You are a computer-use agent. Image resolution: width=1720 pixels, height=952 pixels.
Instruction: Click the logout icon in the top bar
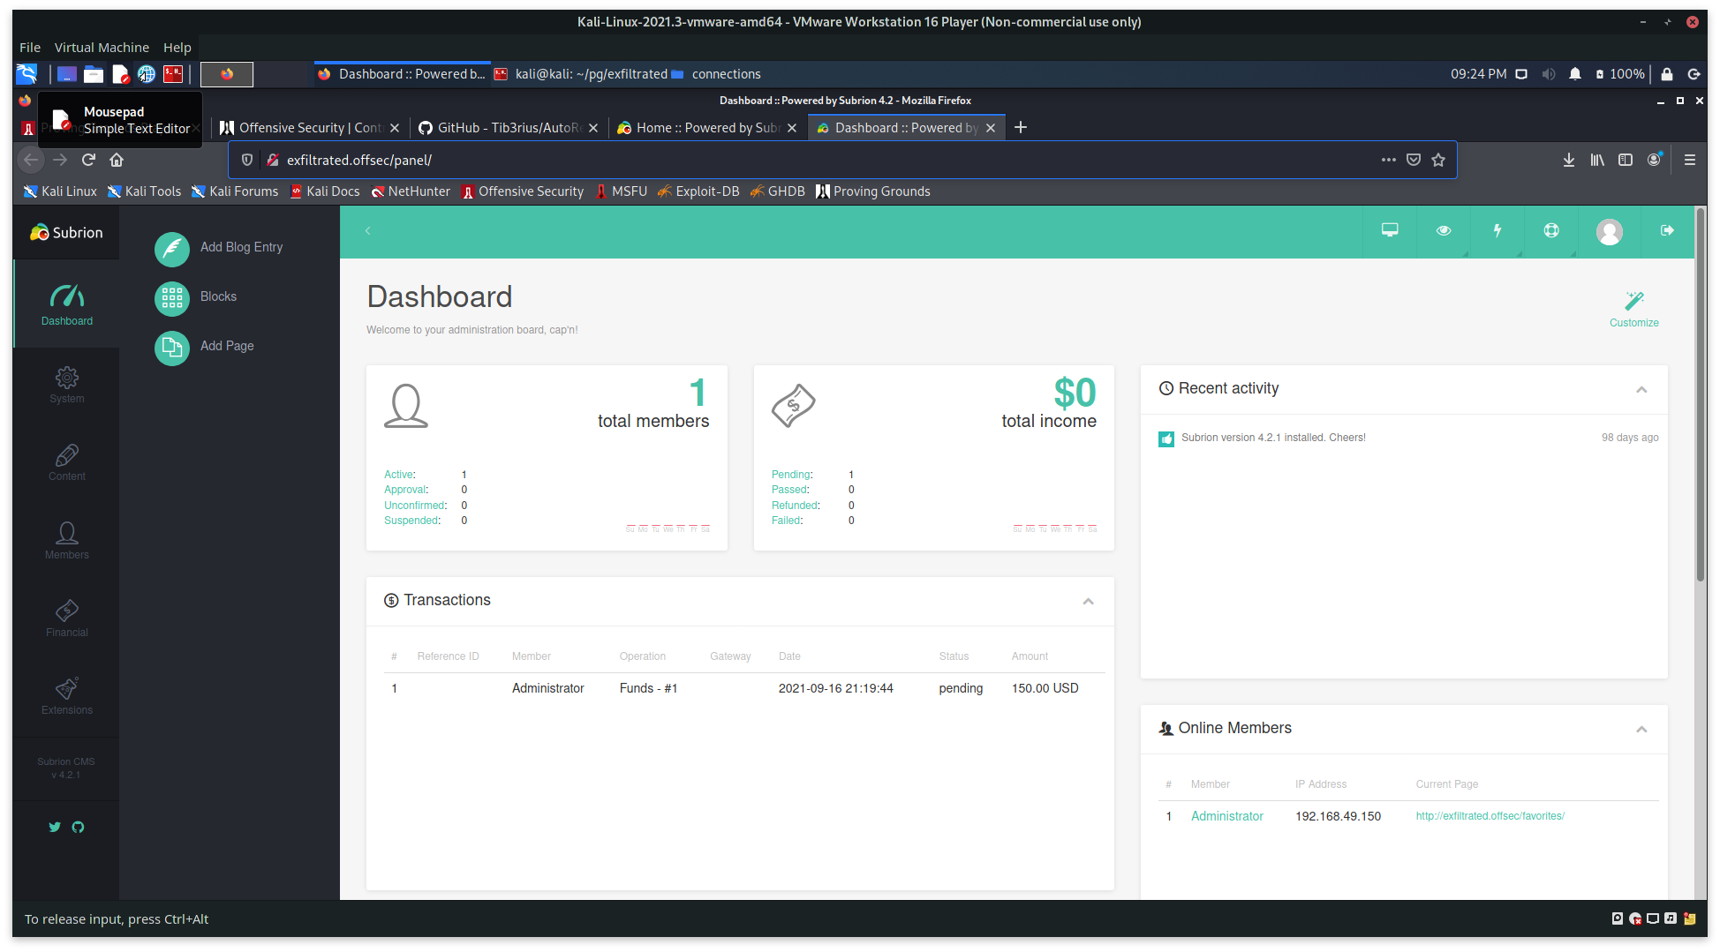click(1667, 231)
